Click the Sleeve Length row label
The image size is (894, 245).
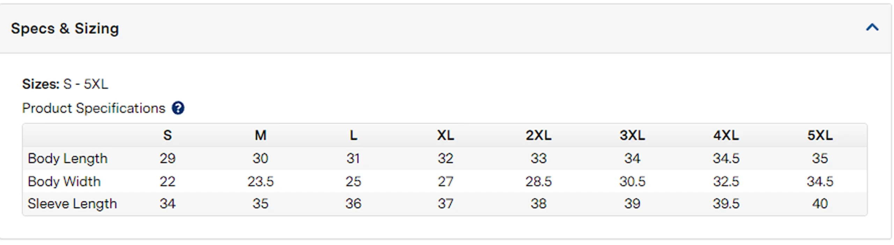click(72, 204)
